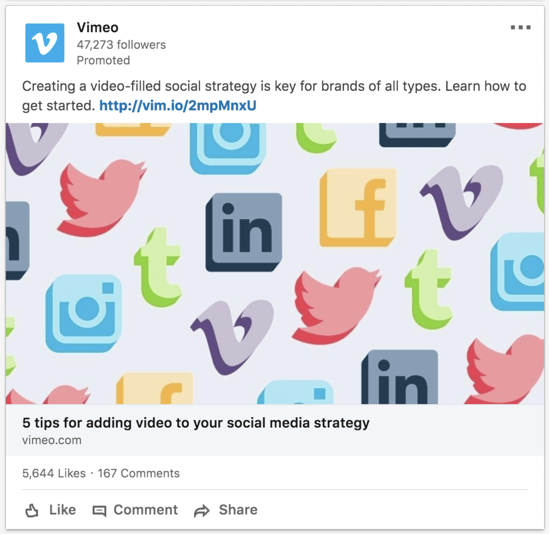Viewport: 549px width, 534px height.
Task: Click the Share button label
Action: pyautogui.click(x=238, y=510)
